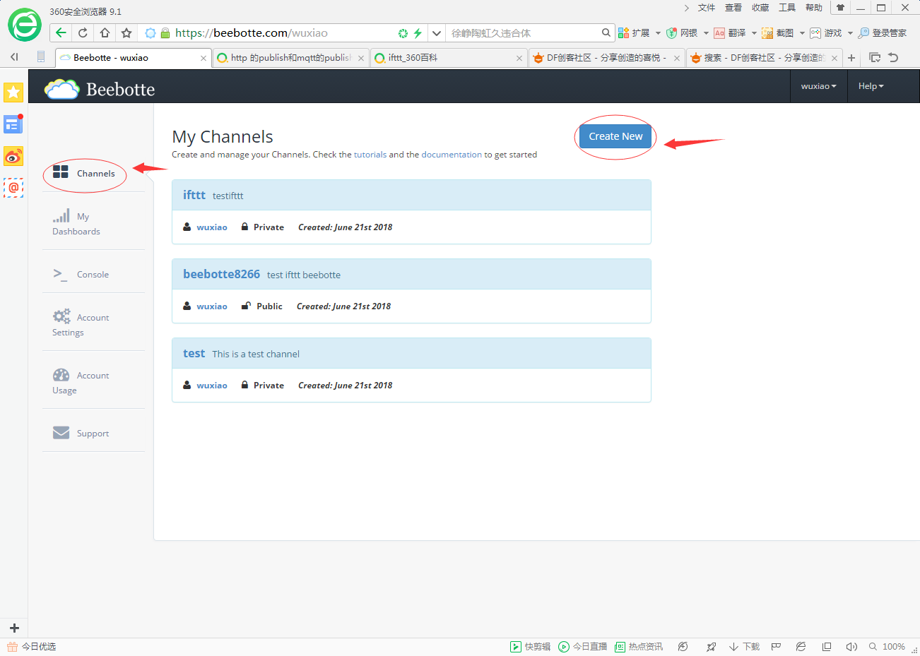Open the blue news sidebar icon
This screenshot has height=656, width=920.
[x=13, y=124]
